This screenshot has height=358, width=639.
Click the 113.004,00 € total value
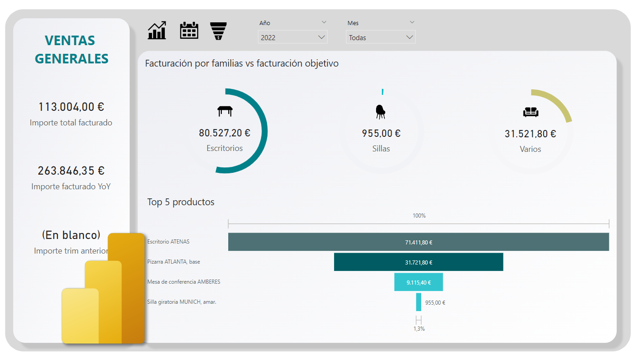click(71, 107)
